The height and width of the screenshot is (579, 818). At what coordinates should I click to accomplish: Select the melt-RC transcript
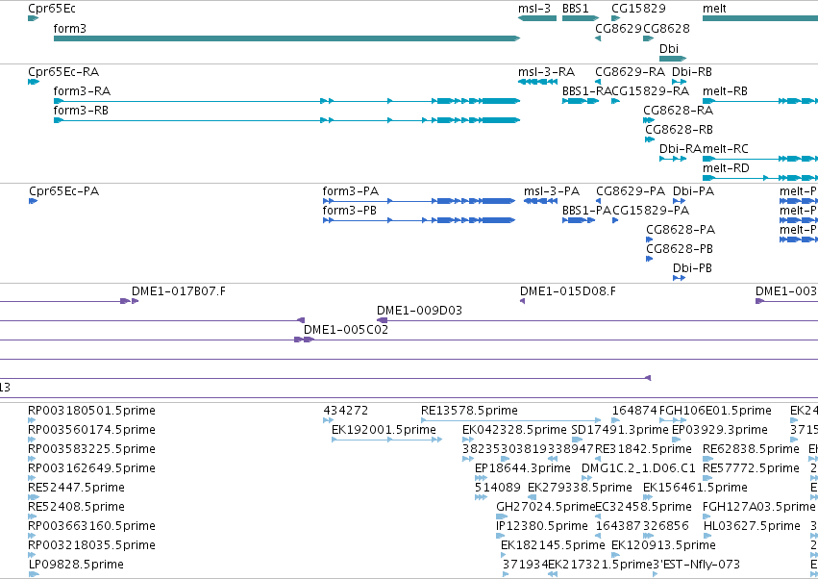click(760, 158)
